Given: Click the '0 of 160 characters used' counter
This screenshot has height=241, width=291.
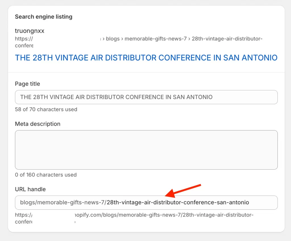Looking at the screenshot, I should (x=46, y=175).
